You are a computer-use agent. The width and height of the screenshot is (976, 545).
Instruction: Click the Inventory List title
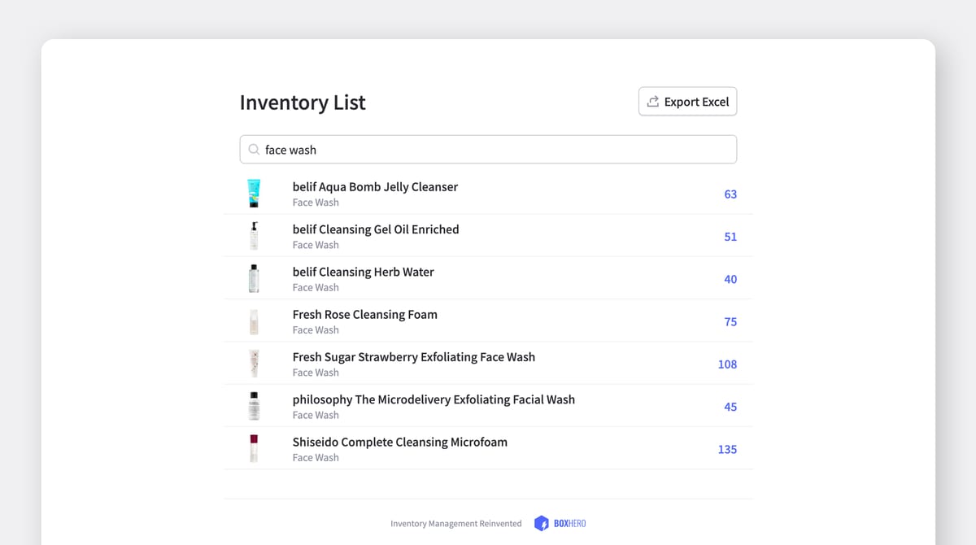click(302, 102)
